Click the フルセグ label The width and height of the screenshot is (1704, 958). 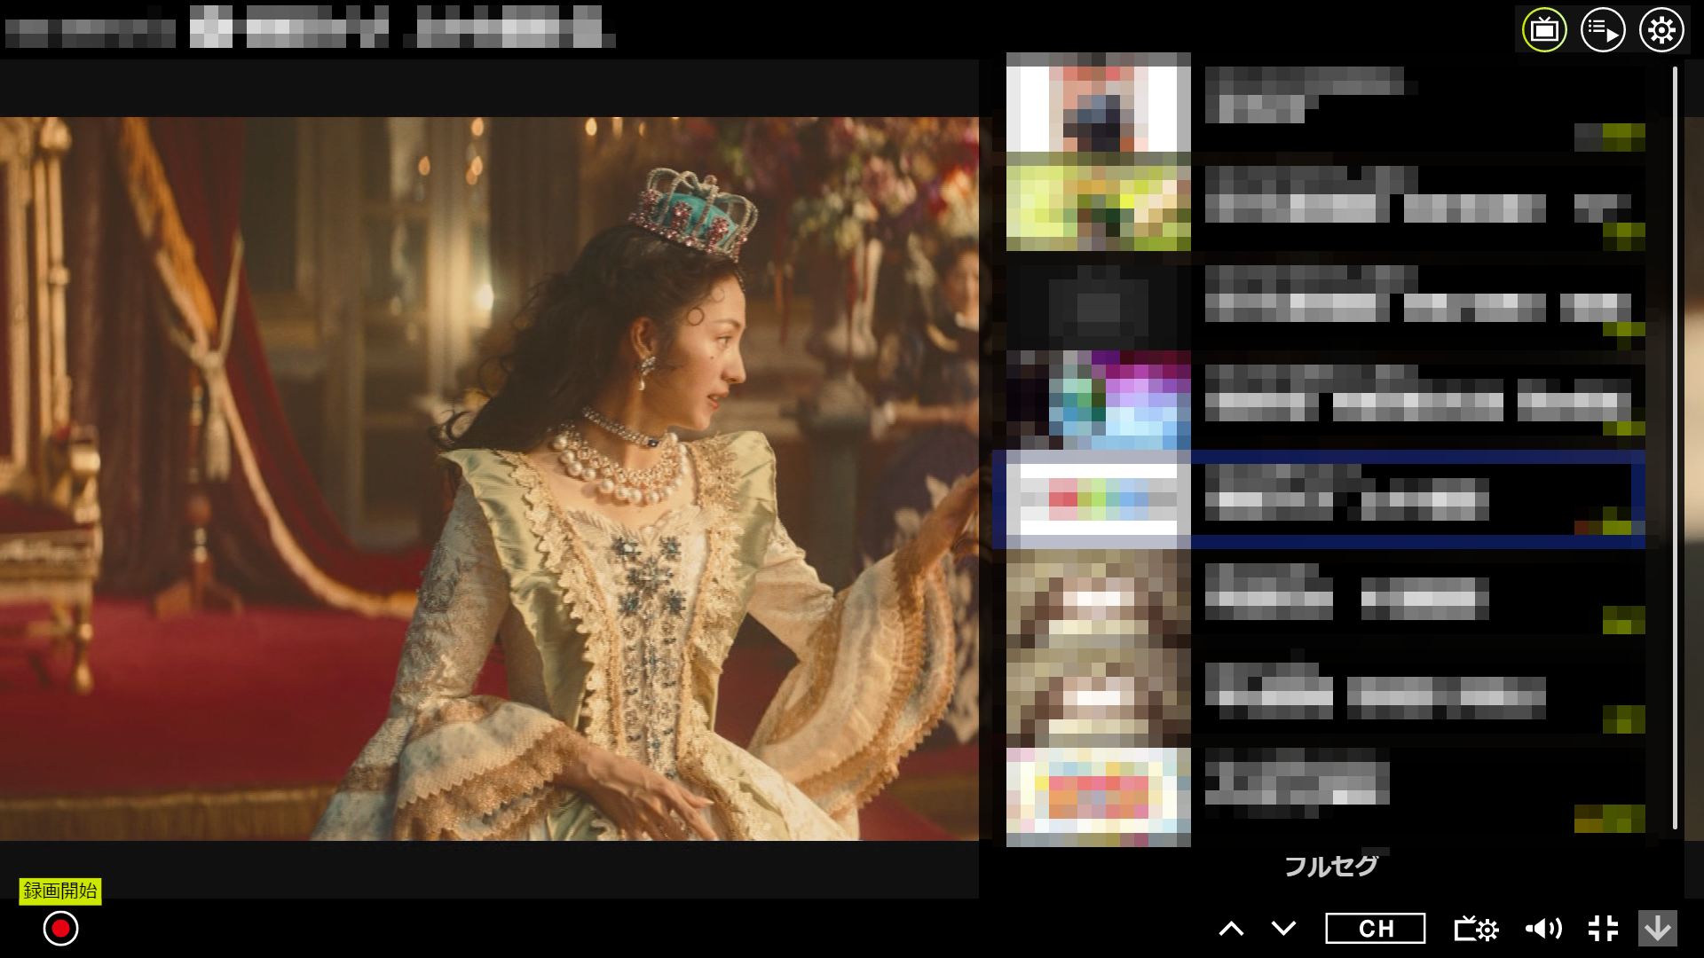[x=1330, y=866]
